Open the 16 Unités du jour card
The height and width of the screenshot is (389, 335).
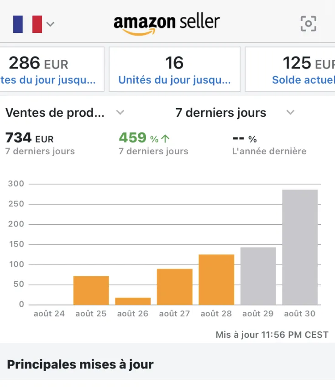click(x=174, y=69)
